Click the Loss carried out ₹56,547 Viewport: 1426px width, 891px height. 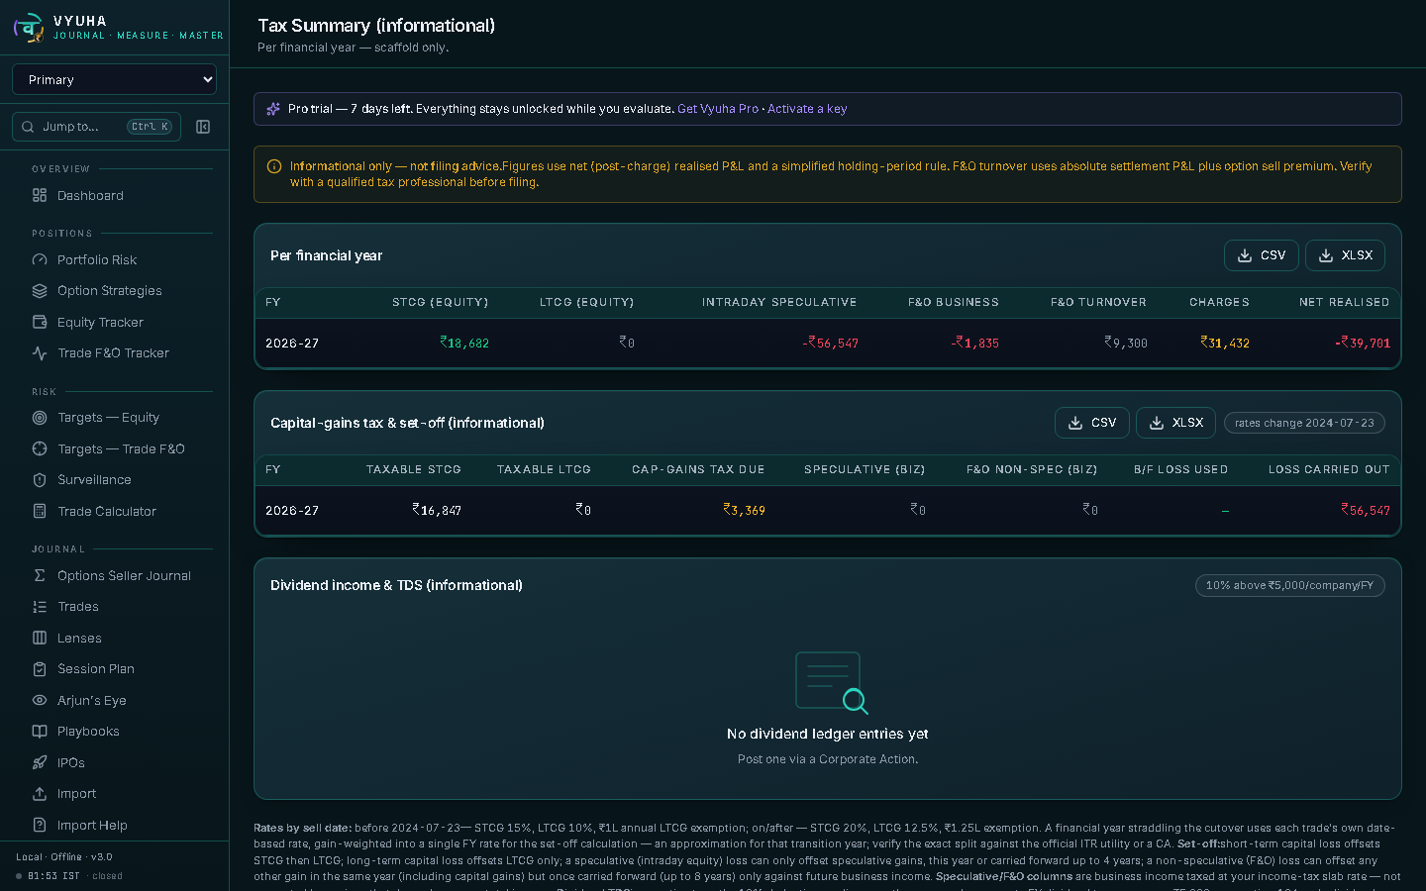click(x=1366, y=511)
